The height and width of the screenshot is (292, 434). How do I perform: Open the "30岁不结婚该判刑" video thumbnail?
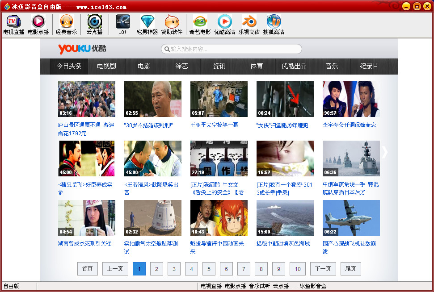click(x=153, y=99)
